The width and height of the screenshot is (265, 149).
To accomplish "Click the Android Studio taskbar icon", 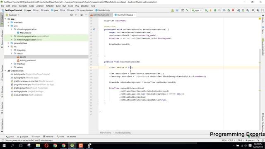I will (72, 145).
